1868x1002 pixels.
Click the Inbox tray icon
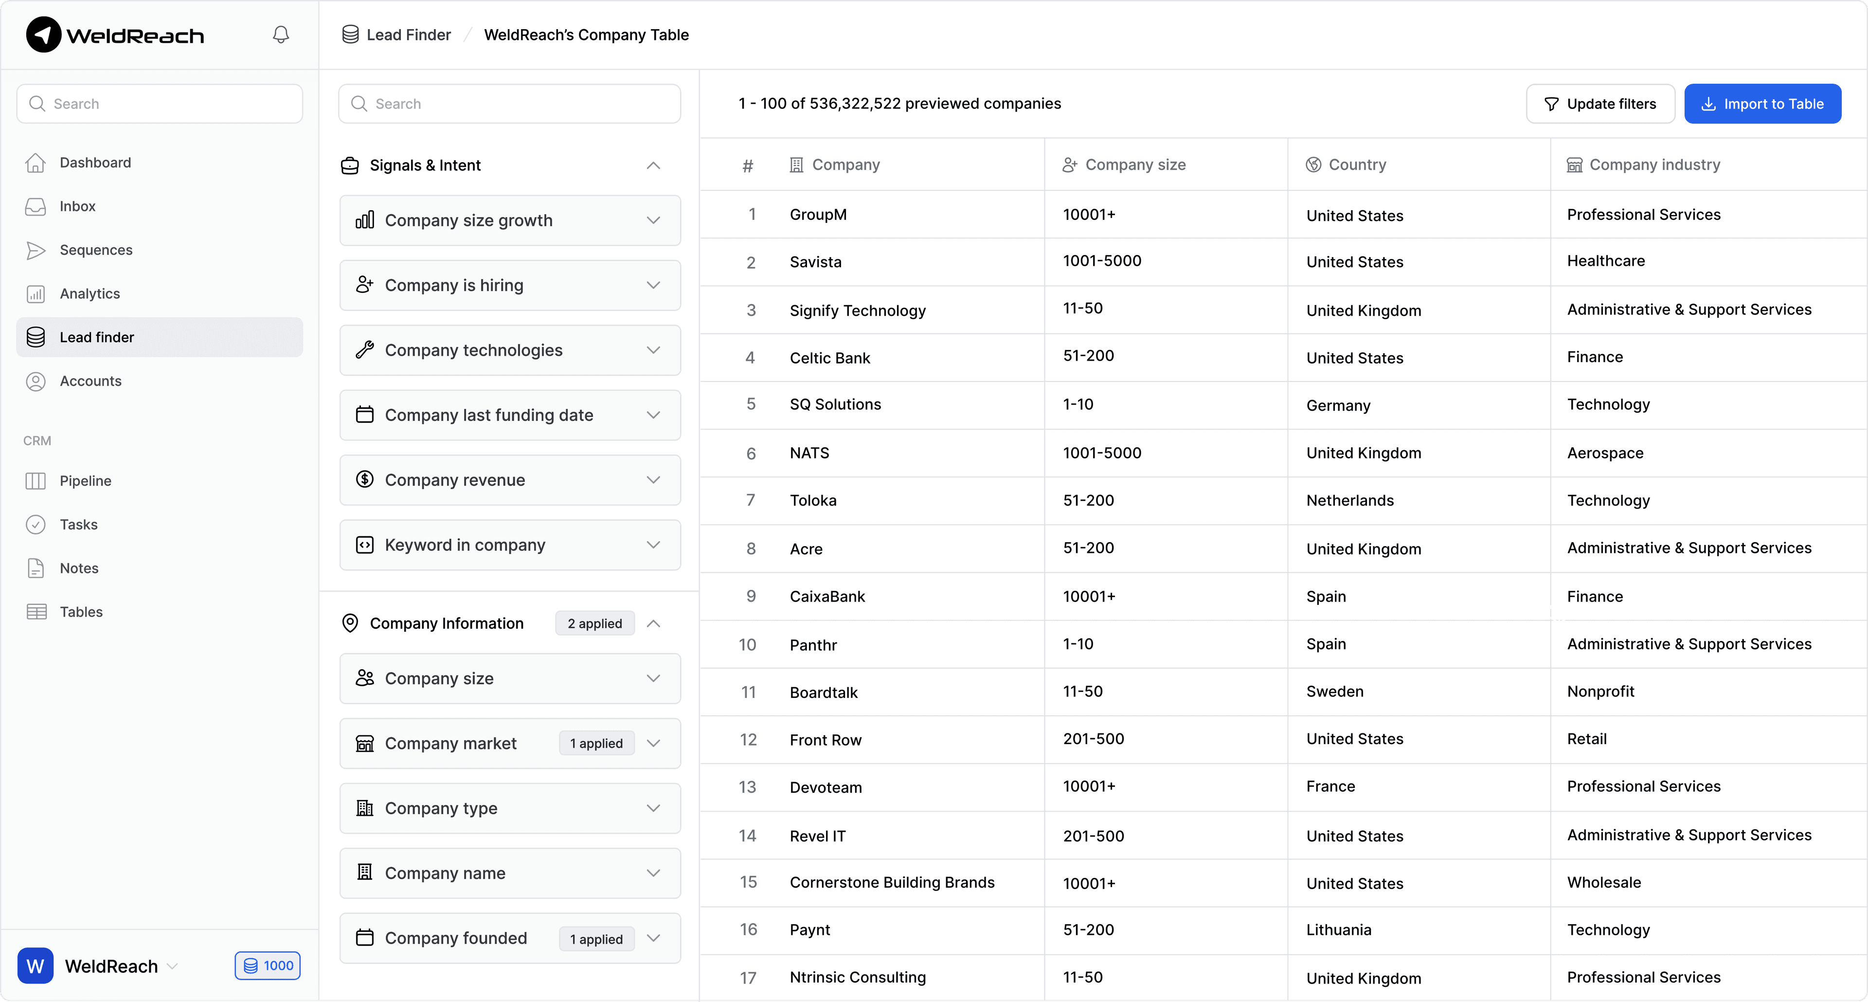[x=36, y=207]
